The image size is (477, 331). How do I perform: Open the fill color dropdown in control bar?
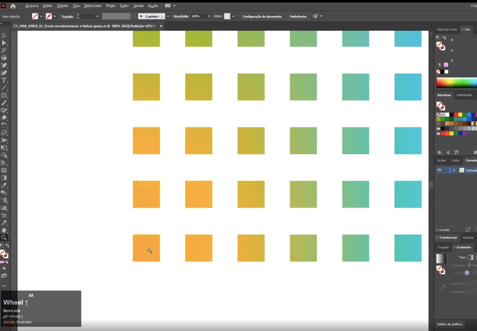click(x=41, y=17)
